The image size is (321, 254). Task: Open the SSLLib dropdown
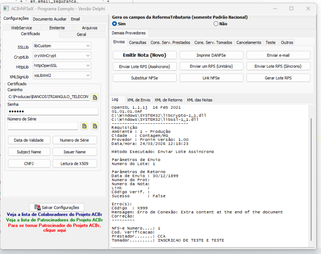(x=88, y=46)
